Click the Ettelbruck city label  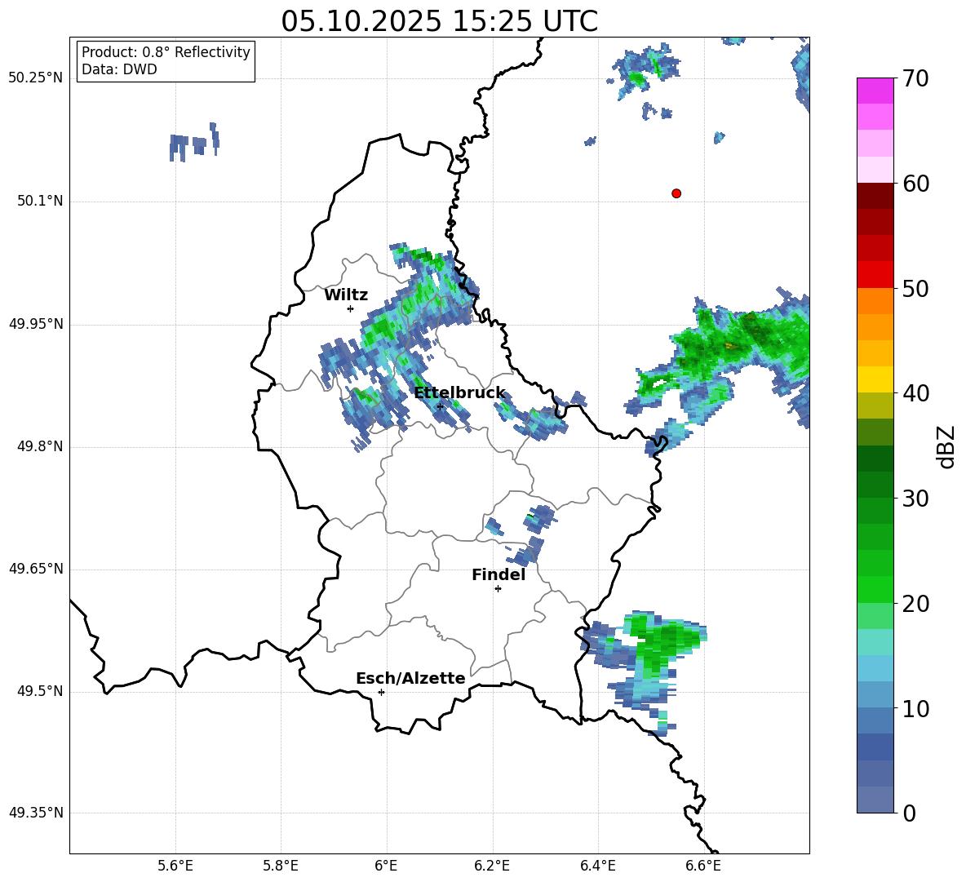click(459, 393)
